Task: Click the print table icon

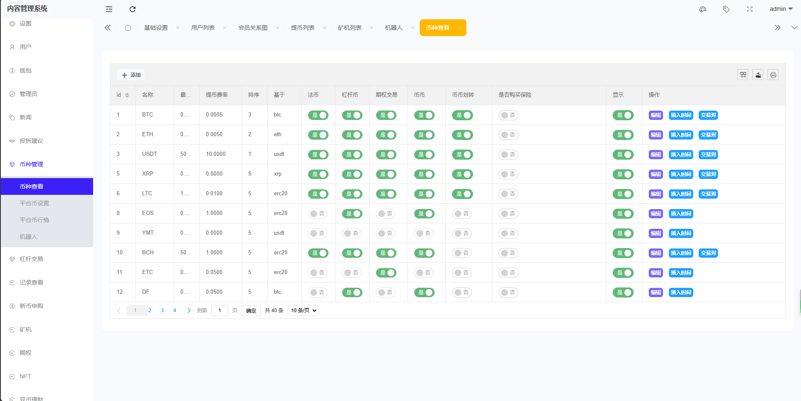Action: [773, 75]
